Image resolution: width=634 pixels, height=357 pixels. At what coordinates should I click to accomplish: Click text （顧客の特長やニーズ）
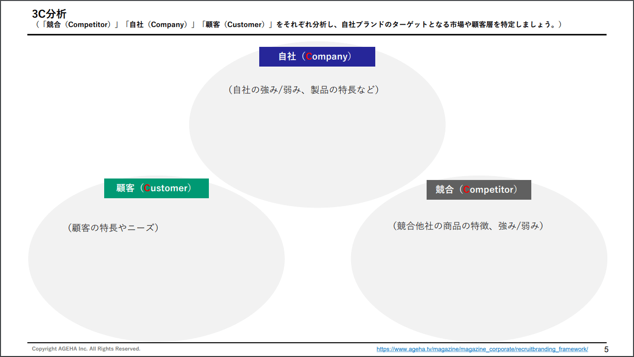pyautogui.click(x=113, y=228)
